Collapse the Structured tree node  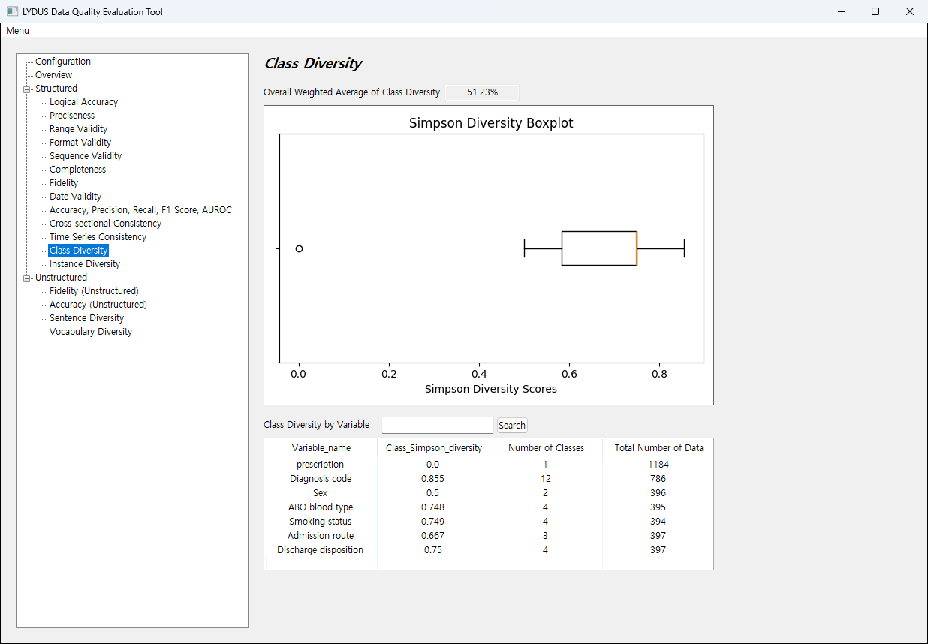(27, 89)
